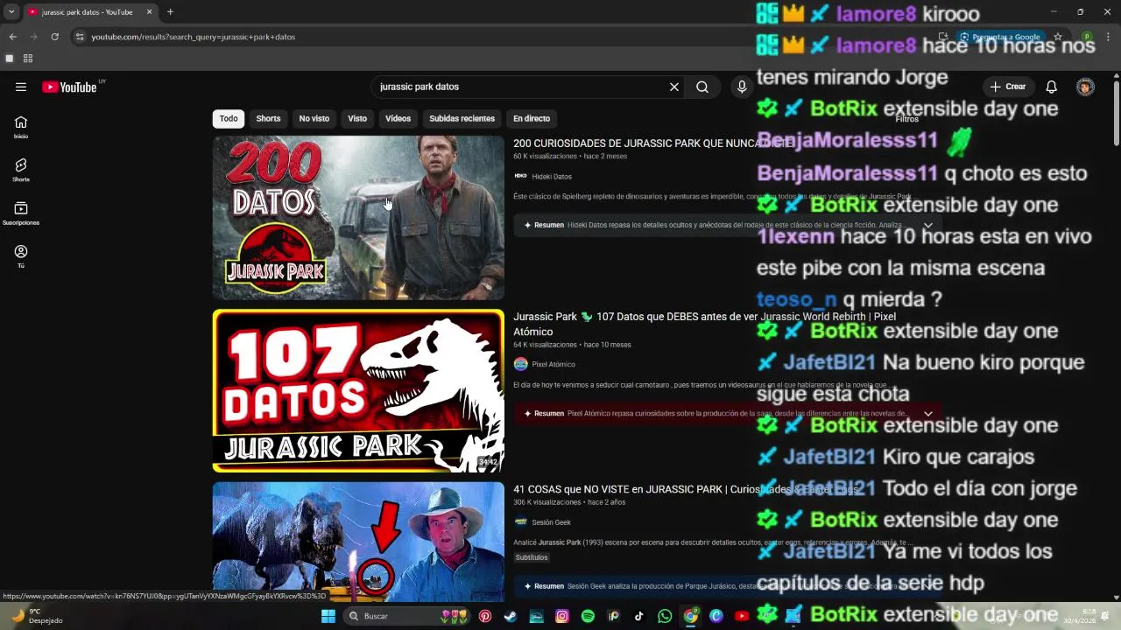Open Windows Start menu
This screenshot has width=1121, height=630.
click(328, 616)
